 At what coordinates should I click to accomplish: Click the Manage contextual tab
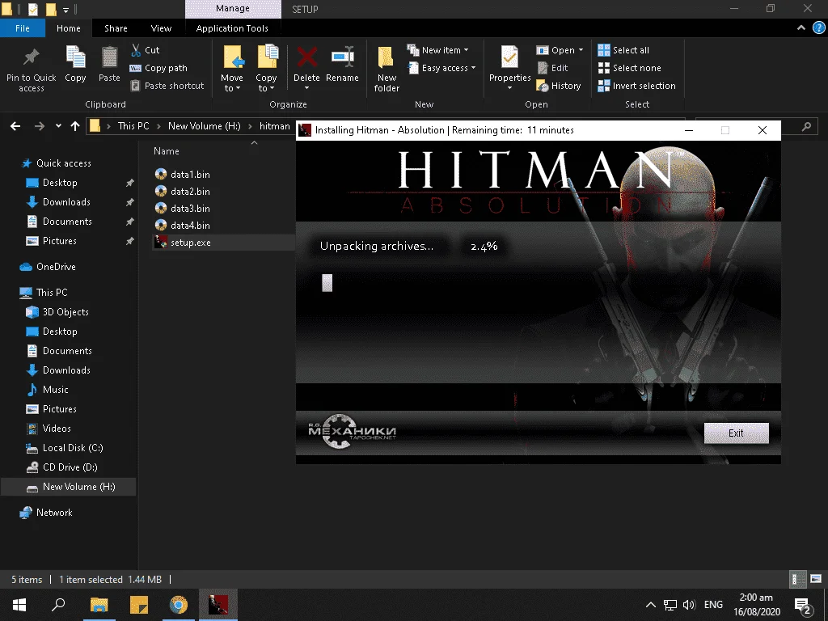point(233,9)
